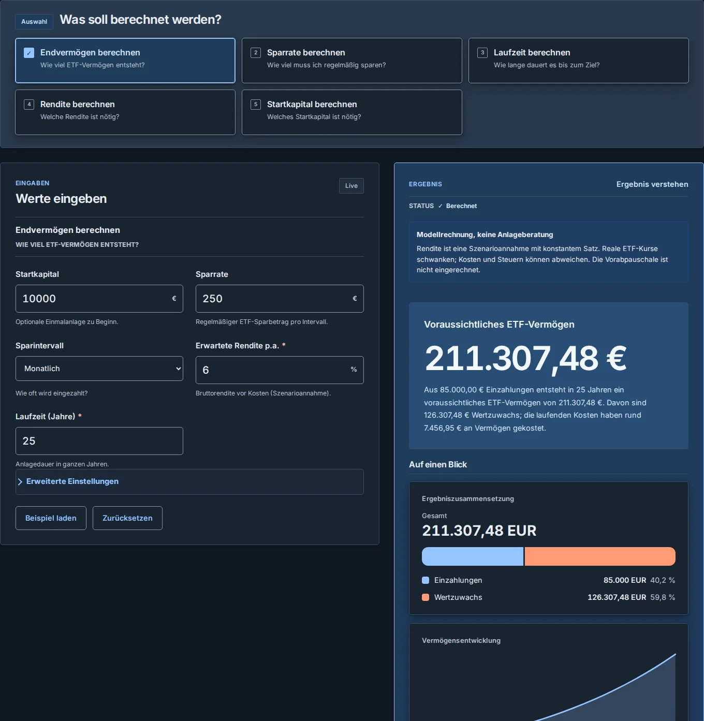Click the 85.000 EUR Einzahlungen value
The height and width of the screenshot is (721, 704).
click(625, 580)
